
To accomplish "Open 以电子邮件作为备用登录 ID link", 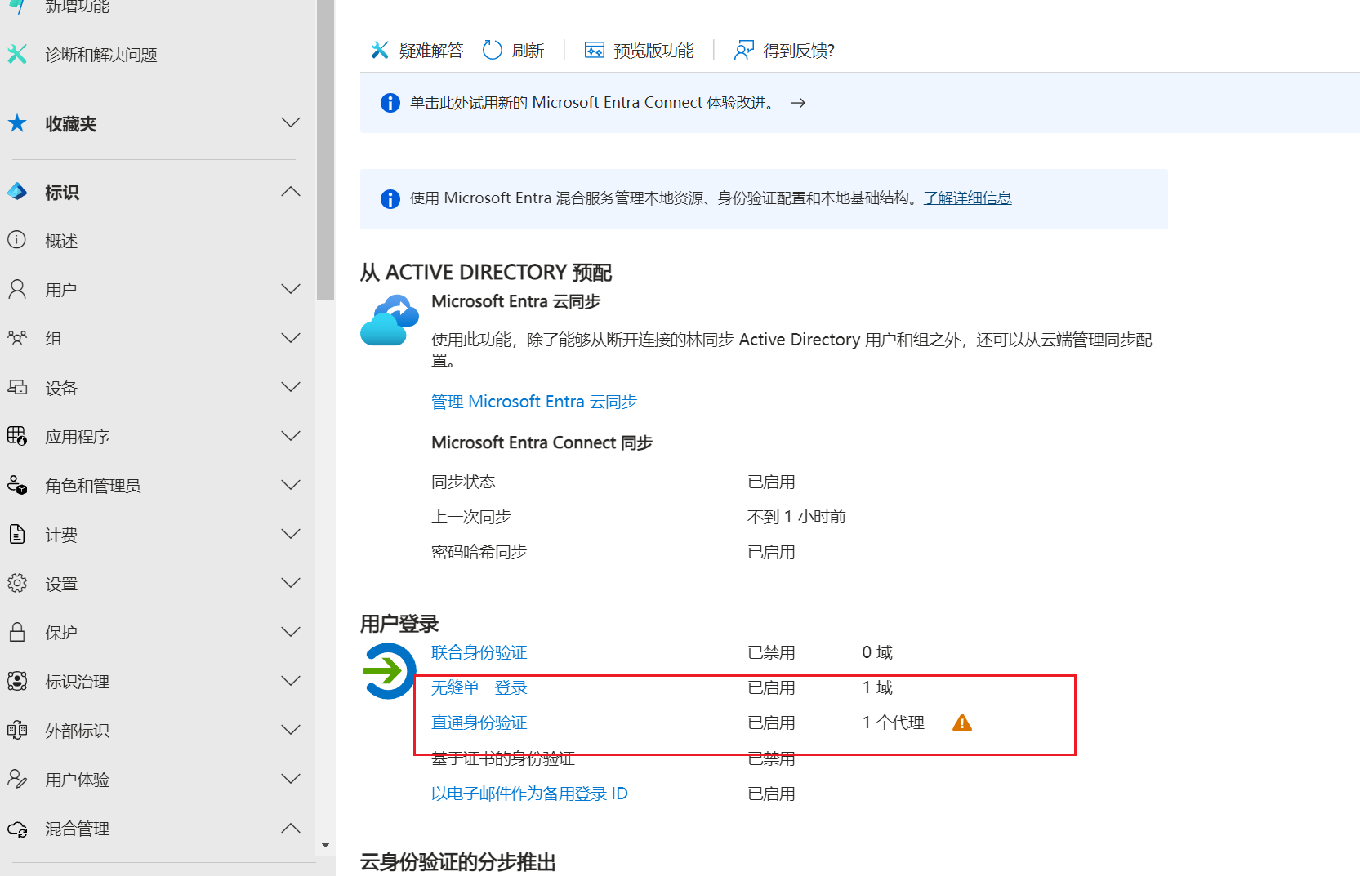I will [x=529, y=794].
